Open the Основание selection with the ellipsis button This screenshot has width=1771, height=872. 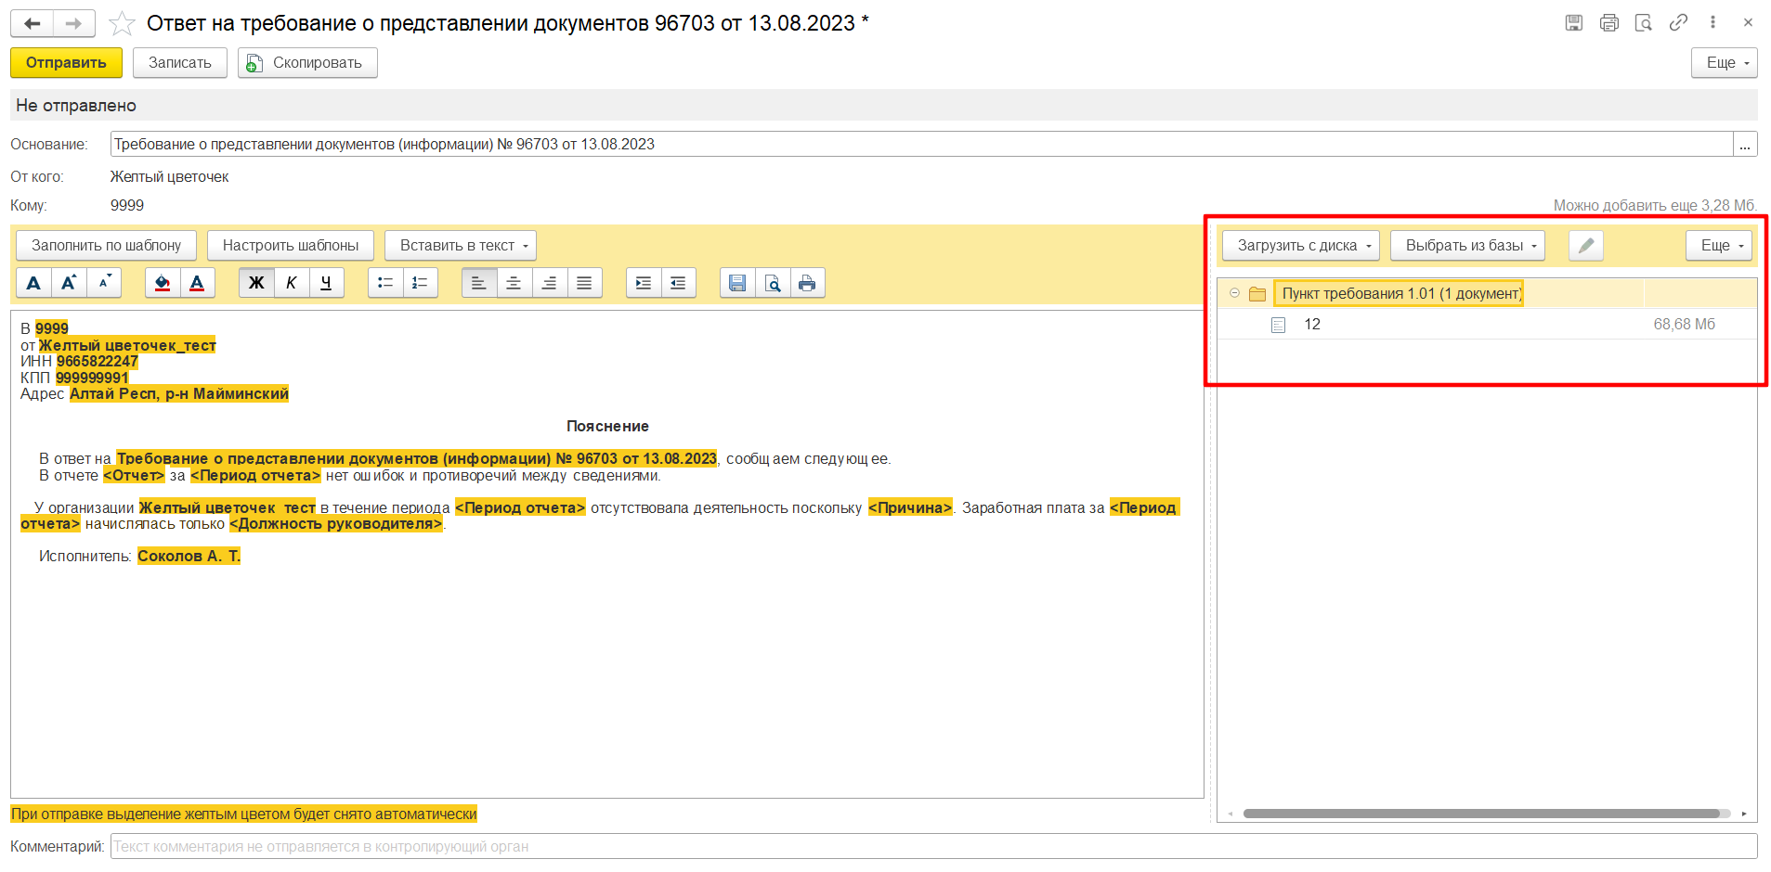(x=1745, y=145)
